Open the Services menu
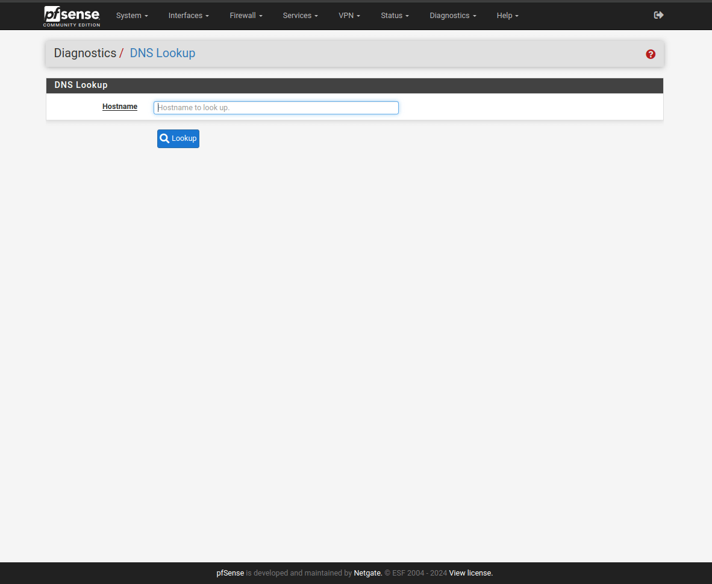This screenshot has width=712, height=584. 300,16
